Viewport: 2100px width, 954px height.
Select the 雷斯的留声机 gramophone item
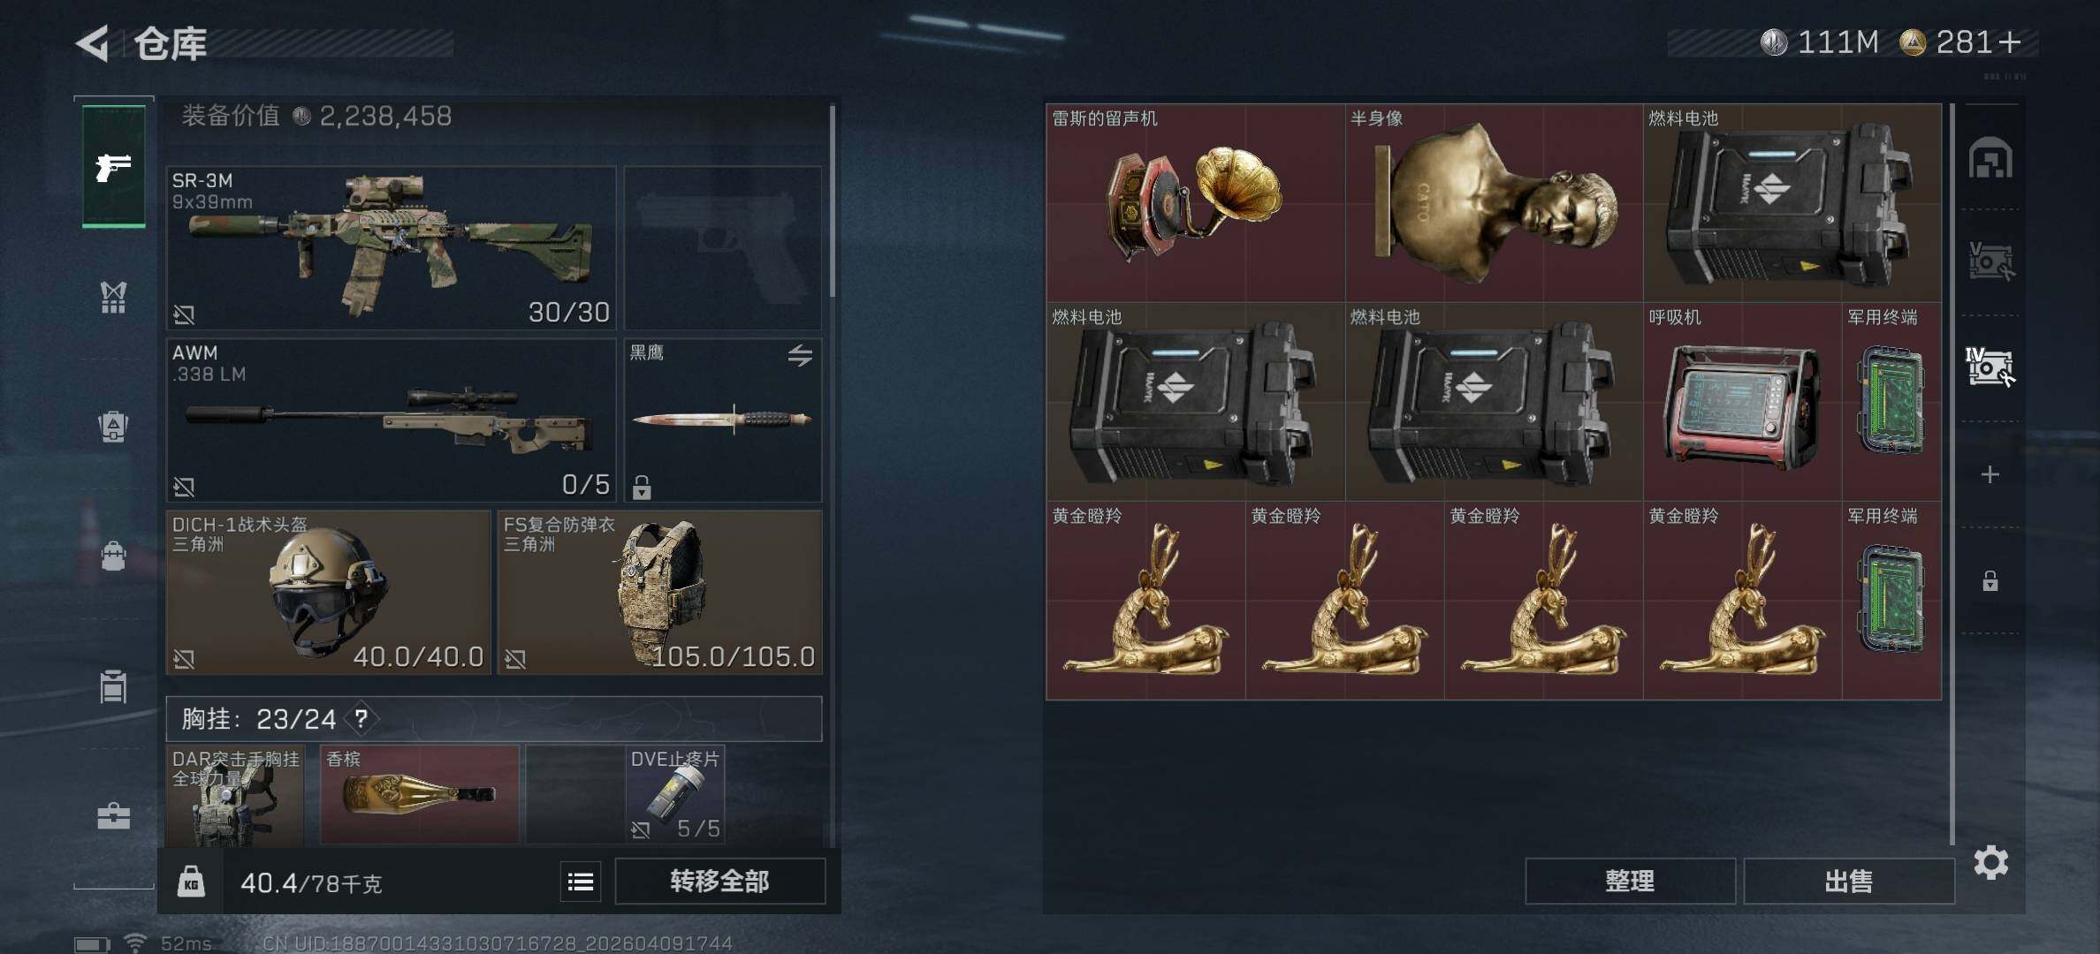tap(1195, 203)
